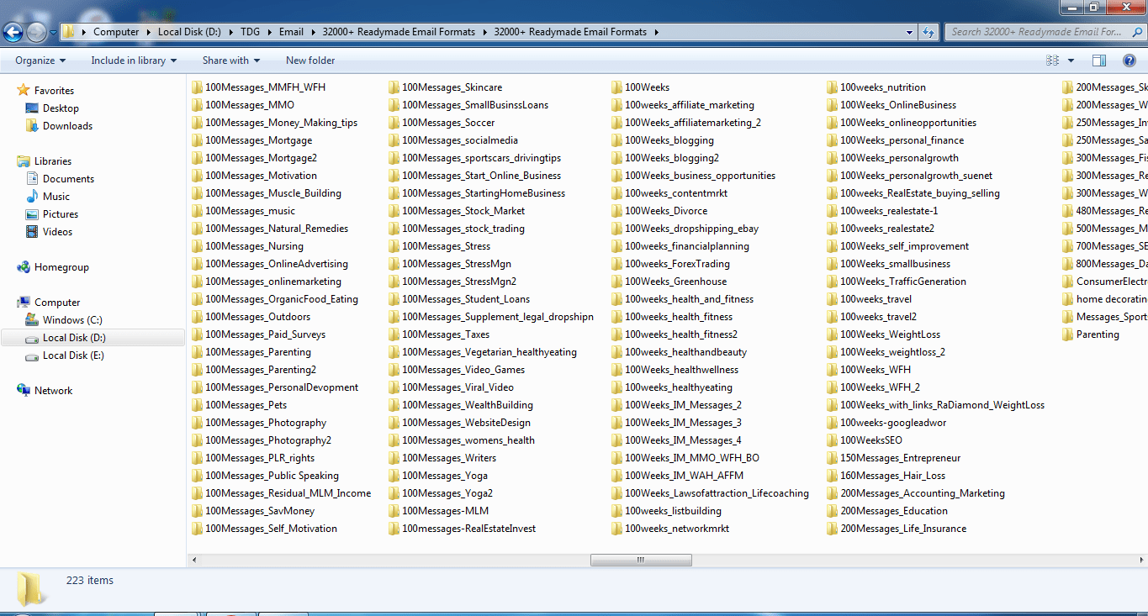Click the change view icon
Image resolution: width=1148 pixels, height=616 pixels.
coord(1052,61)
